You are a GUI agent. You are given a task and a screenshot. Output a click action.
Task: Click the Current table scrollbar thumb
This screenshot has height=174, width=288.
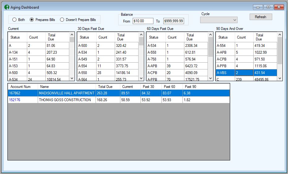tap(72, 40)
